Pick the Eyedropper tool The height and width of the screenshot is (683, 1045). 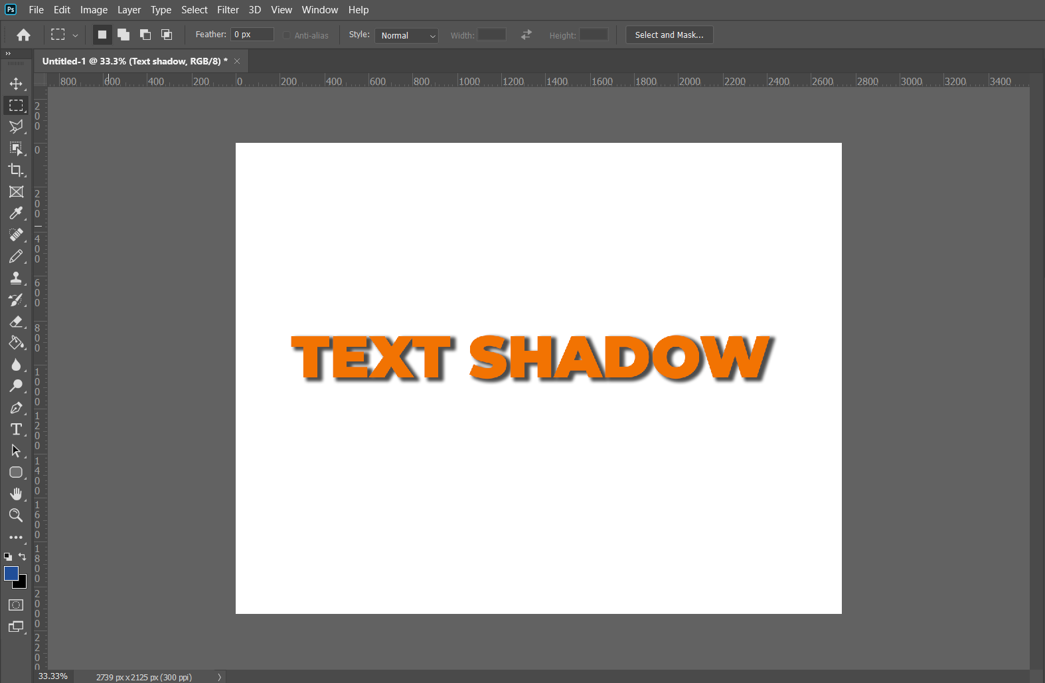click(16, 213)
